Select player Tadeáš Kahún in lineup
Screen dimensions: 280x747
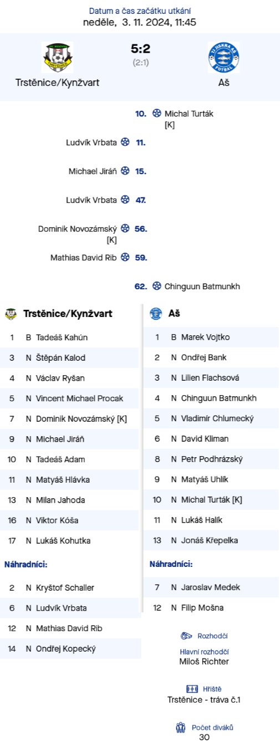[69, 337]
